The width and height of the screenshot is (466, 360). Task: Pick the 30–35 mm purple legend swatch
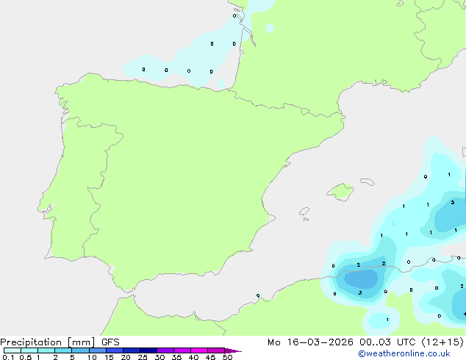(x=165, y=350)
